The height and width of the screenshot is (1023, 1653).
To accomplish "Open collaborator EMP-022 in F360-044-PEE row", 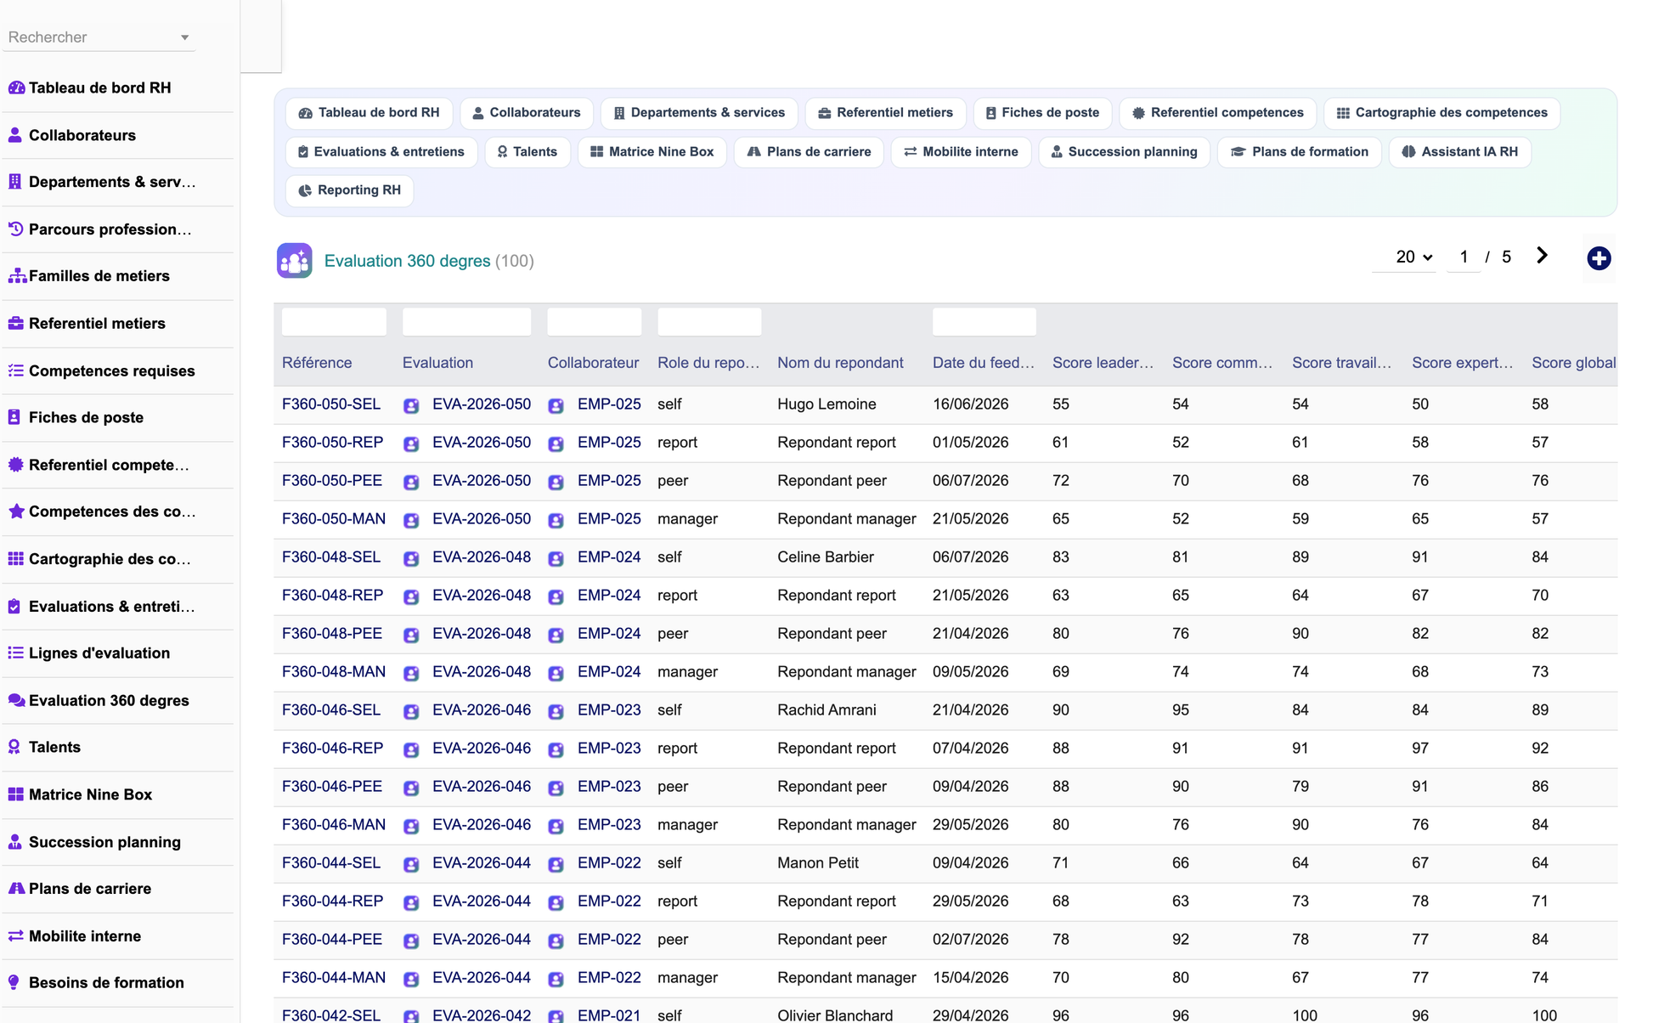I will (x=609, y=940).
